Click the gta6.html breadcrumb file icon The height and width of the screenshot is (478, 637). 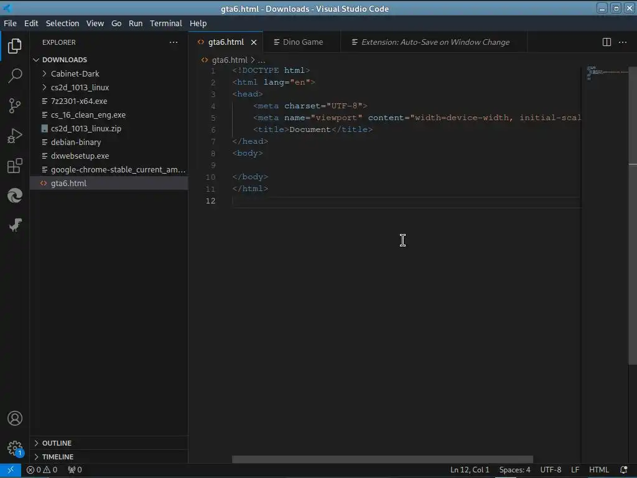tap(204, 60)
